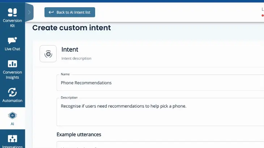
Task: Open the Integrations icon in sidebar
Action: click(12, 139)
